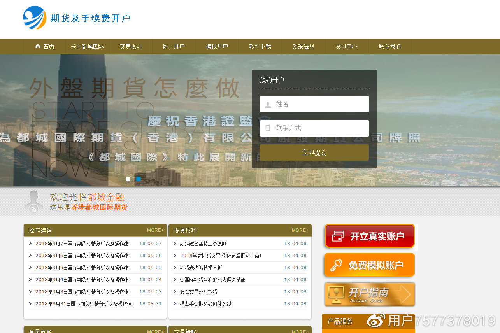This screenshot has height=333, width=500.
Task: Open the 交易规则 menu item
Action: (130, 46)
